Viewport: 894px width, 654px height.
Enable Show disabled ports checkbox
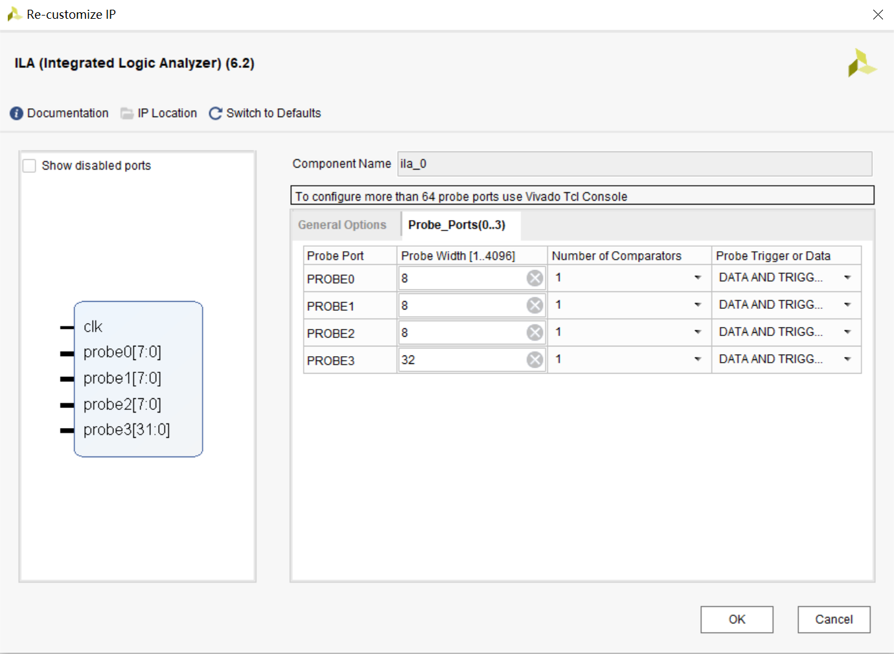click(x=29, y=166)
